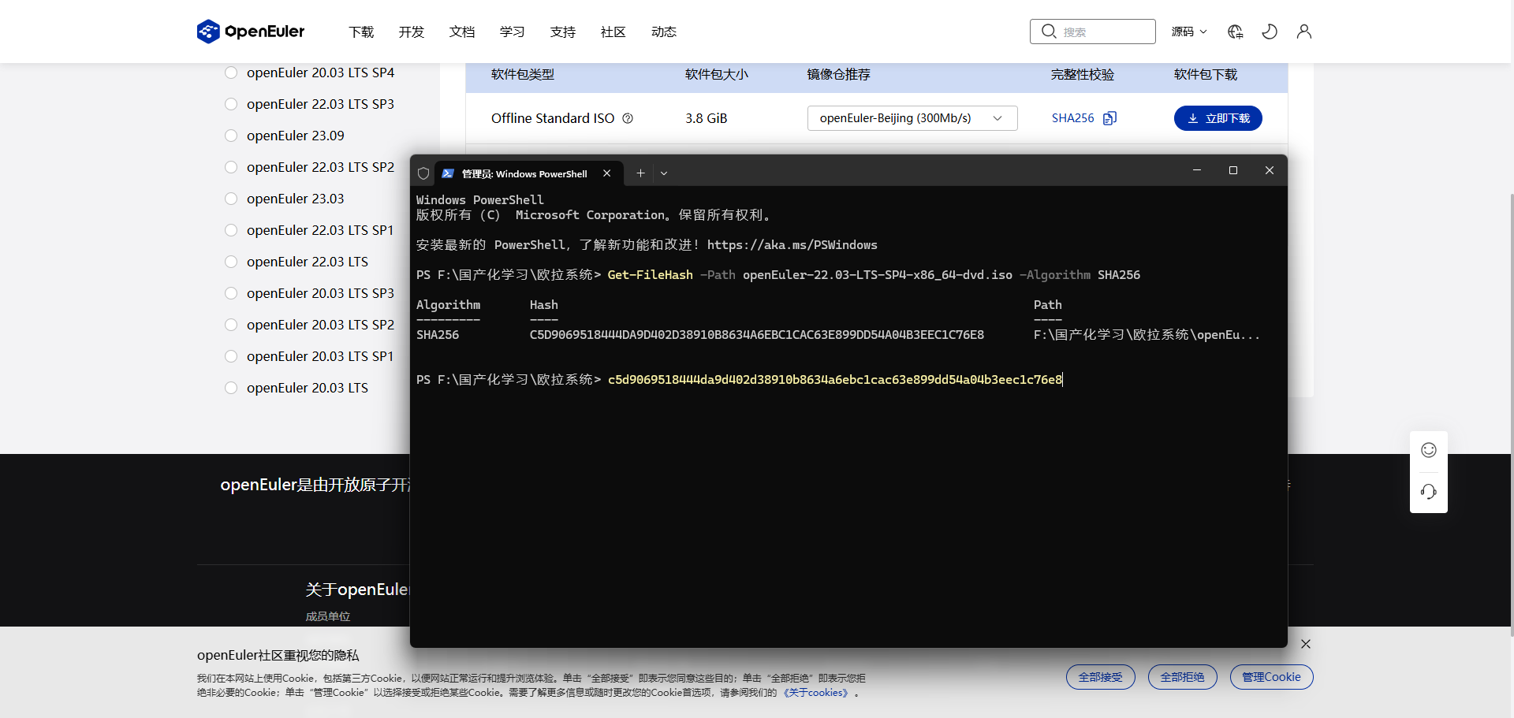Image resolution: width=1514 pixels, height=718 pixels.
Task: Click the SHA256 link
Action: coord(1073,118)
